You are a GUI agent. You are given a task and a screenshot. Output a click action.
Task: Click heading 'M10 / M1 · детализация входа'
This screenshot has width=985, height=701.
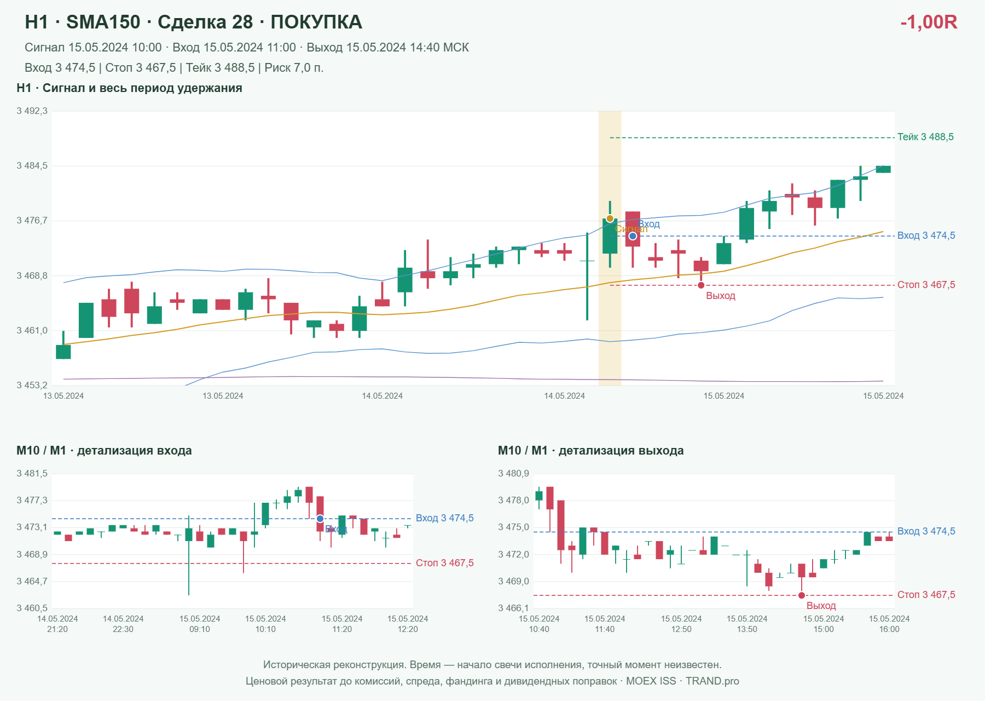[x=104, y=451]
